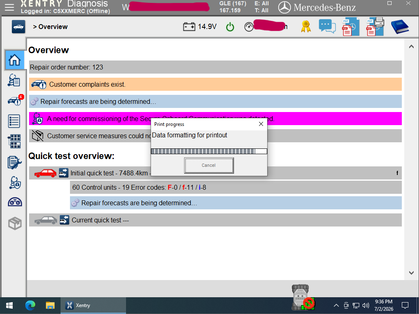Open the secured stethoscope lock sidebar icon

point(15,183)
